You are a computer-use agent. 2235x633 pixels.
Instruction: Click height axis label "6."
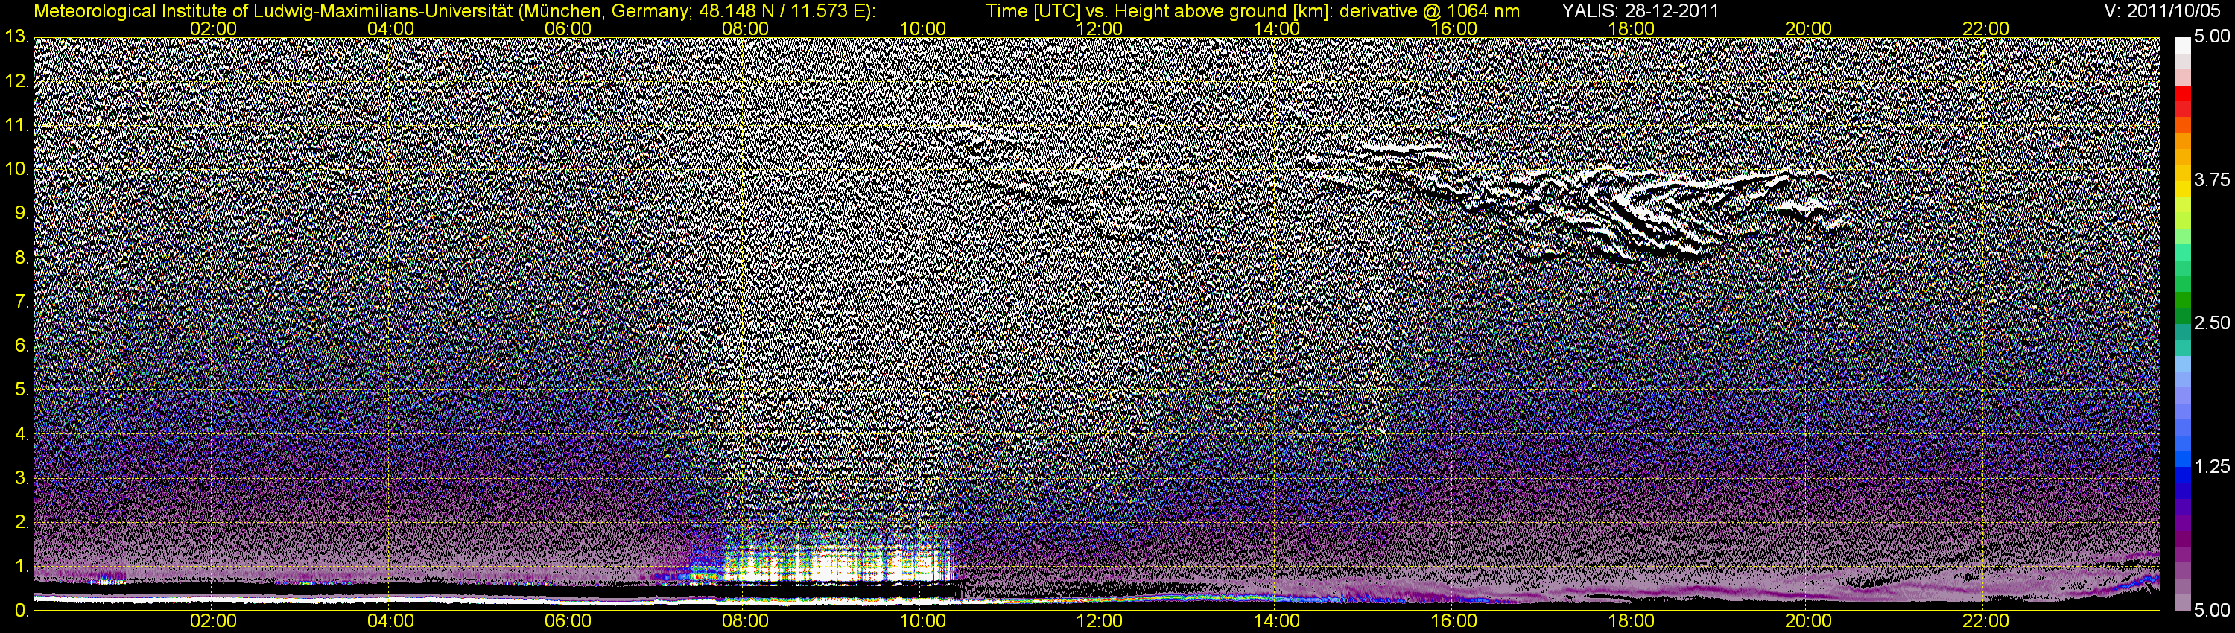click(22, 345)
